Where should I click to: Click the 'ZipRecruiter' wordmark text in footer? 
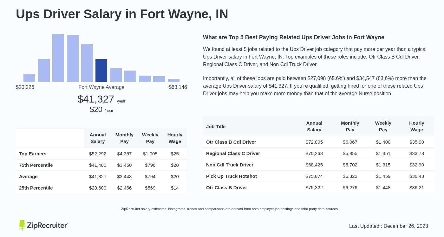[x=47, y=225]
